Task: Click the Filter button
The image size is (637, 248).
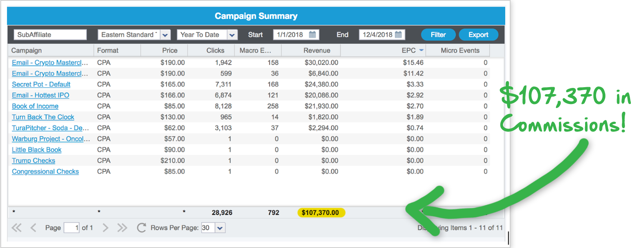Action: [x=438, y=35]
